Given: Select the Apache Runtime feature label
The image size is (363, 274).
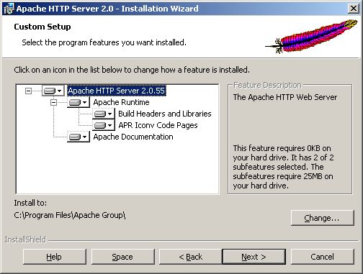Looking at the screenshot, I should tap(121, 102).
